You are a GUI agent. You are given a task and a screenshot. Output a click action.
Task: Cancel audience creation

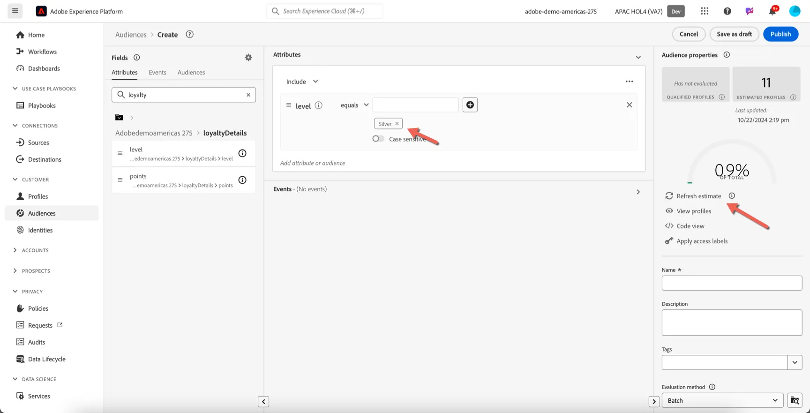(x=689, y=34)
